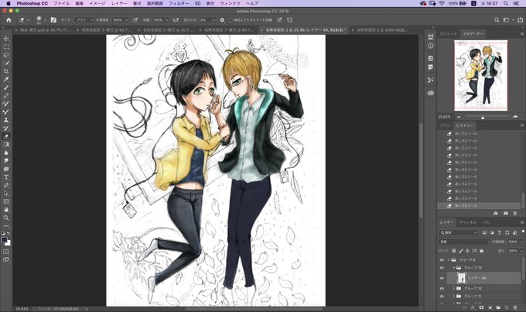Click the foreground color swatch
Screen dimensions: 526x312
pyautogui.click(x=5, y=240)
